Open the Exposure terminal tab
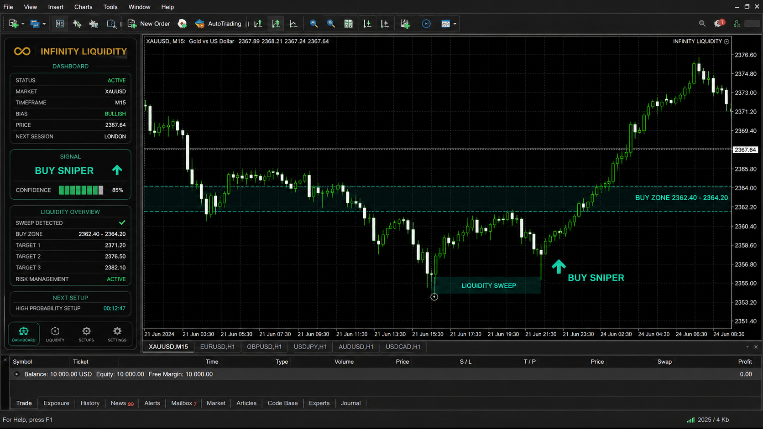 [x=57, y=403]
